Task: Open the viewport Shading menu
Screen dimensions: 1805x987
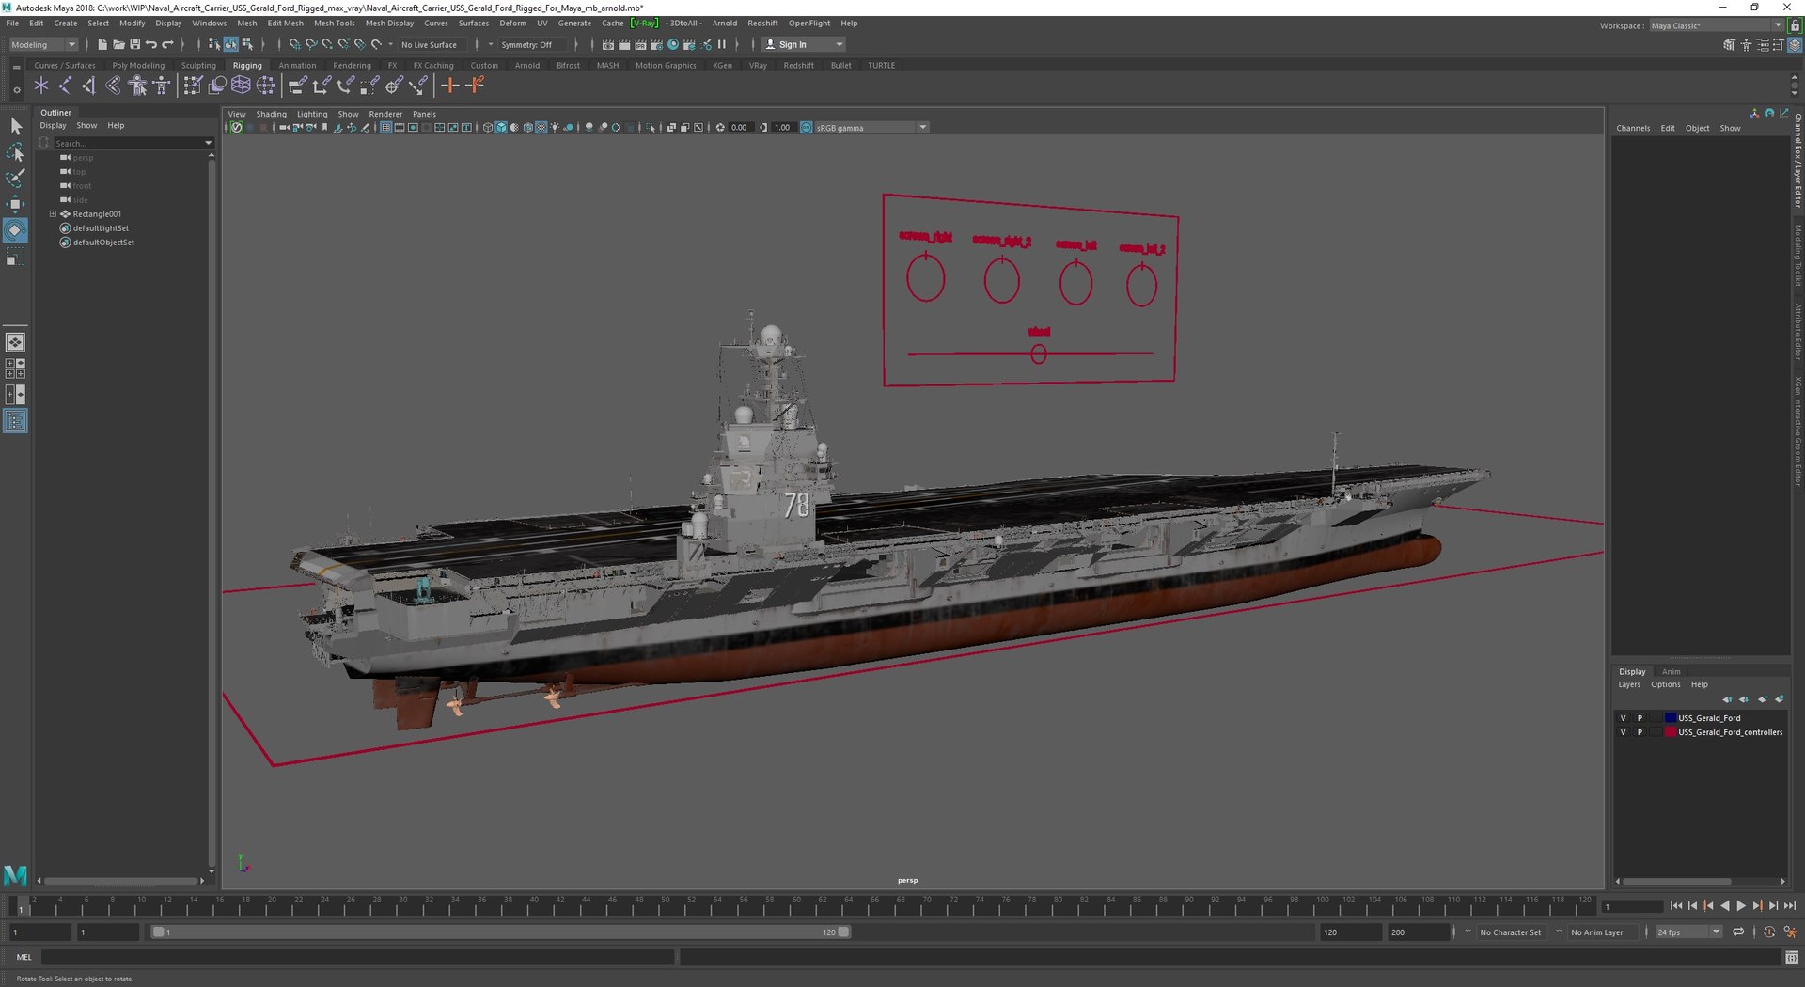Action: tap(271, 114)
